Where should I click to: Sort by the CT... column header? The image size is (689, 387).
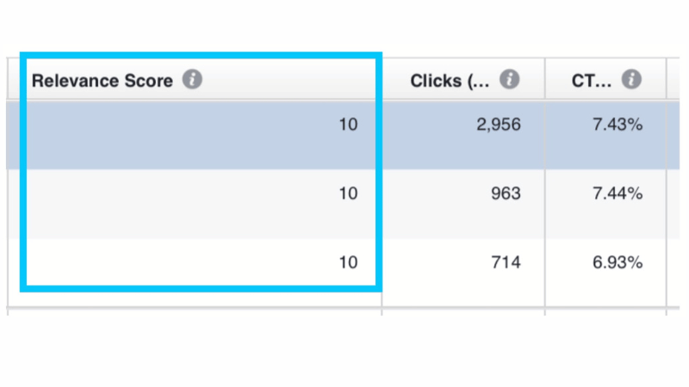pos(591,81)
